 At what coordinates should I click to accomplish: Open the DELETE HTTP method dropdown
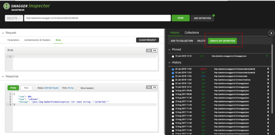tap(14, 18)
